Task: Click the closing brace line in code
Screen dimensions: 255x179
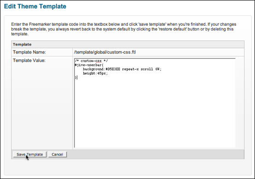Action: tap(76, 77)
